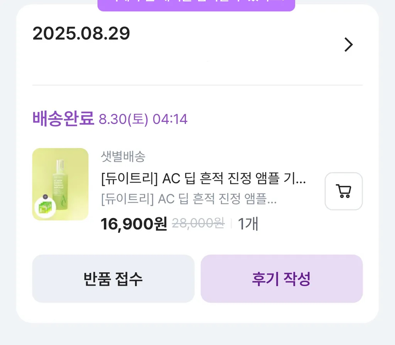Tap the 1개 quantity label
This screenshot has height=345, width=395.
tap(248, 223)
